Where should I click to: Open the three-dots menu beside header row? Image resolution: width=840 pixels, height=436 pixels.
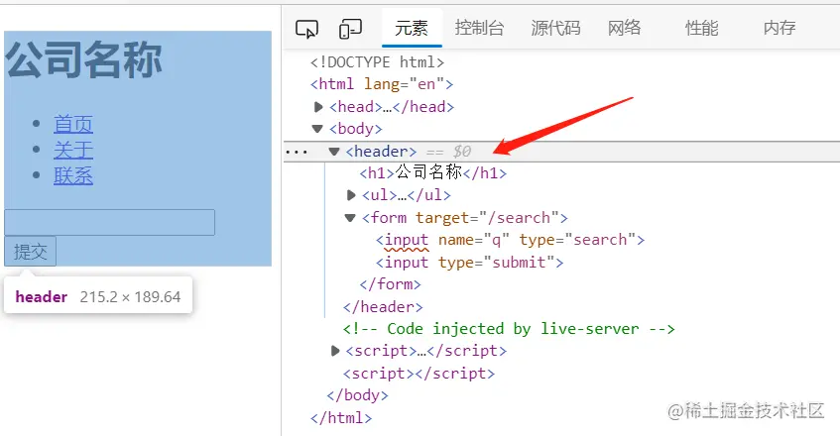coord(297,153)
